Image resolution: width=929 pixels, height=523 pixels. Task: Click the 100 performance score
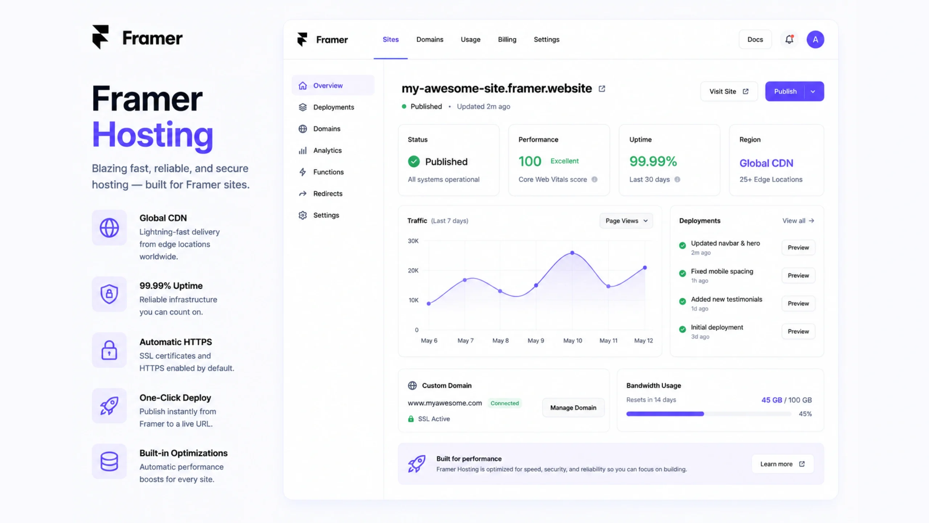[529, 162]
